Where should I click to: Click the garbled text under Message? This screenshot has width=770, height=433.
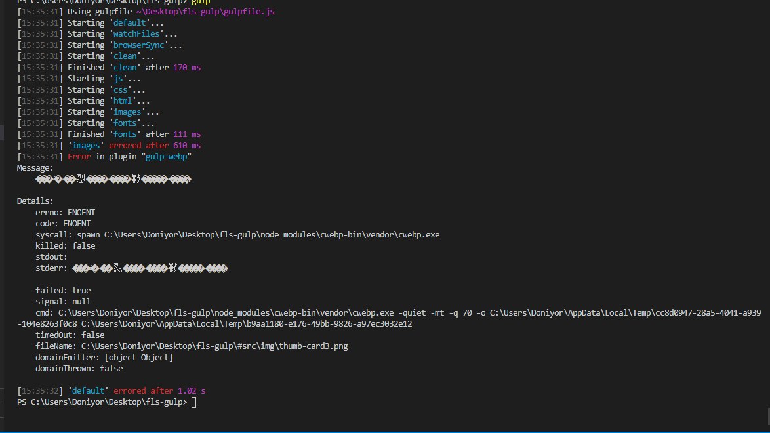[x=113, y=179]
